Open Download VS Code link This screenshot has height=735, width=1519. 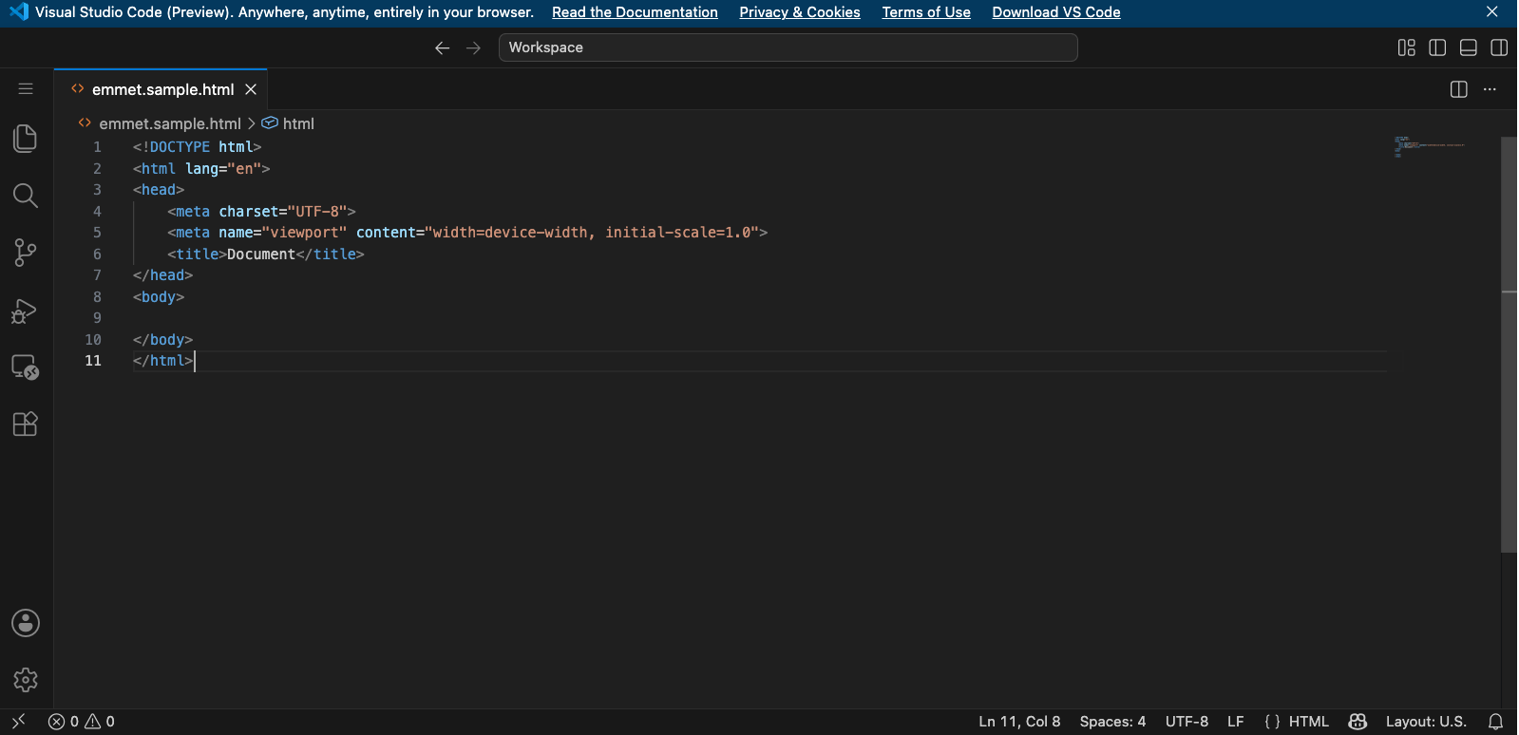pyautogui.click(x=1056, y=12)
